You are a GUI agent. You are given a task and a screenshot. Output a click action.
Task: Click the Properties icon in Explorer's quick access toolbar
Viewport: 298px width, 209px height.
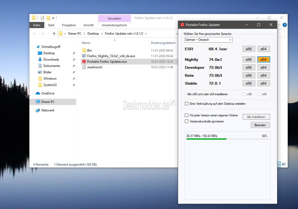click(42, 18)
